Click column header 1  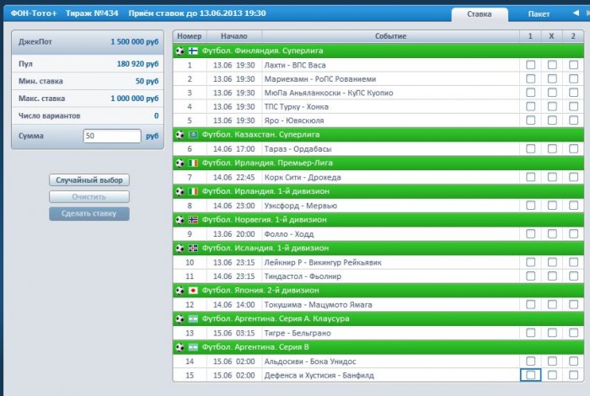click(x=530, y=36)
